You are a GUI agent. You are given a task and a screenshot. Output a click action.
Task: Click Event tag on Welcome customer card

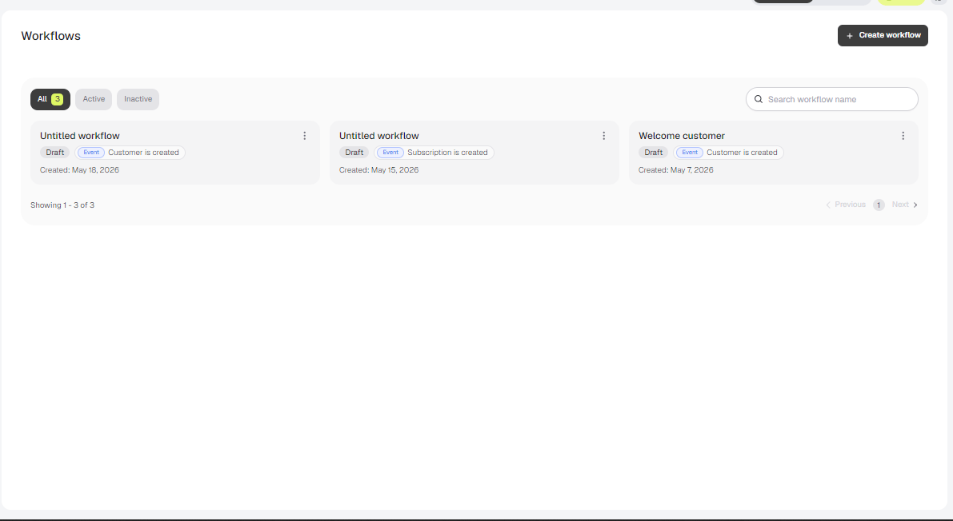click(x=690, y=153)
